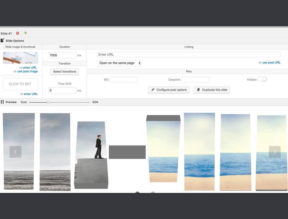Screen dimensions: 288x219
Task: Focus the Enter URL linking field
Action: click(189, 54)
